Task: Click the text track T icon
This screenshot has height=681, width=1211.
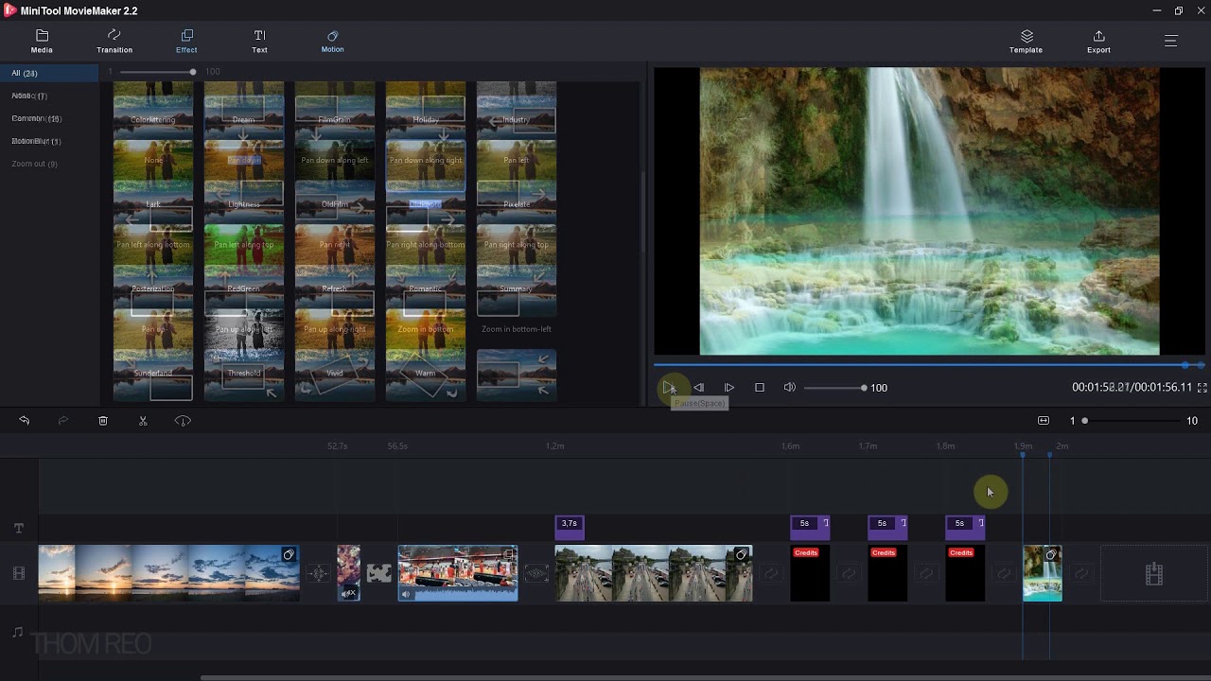Action: click(18, 529)
